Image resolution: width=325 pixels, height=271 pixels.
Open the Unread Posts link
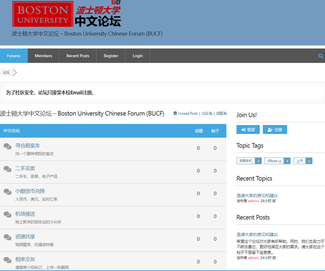188,114
